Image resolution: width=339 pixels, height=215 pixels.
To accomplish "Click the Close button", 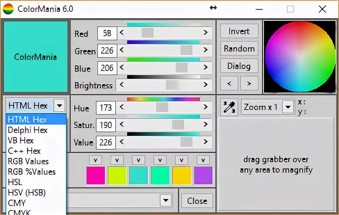I will pyautogui.click(x=197, y=201).
